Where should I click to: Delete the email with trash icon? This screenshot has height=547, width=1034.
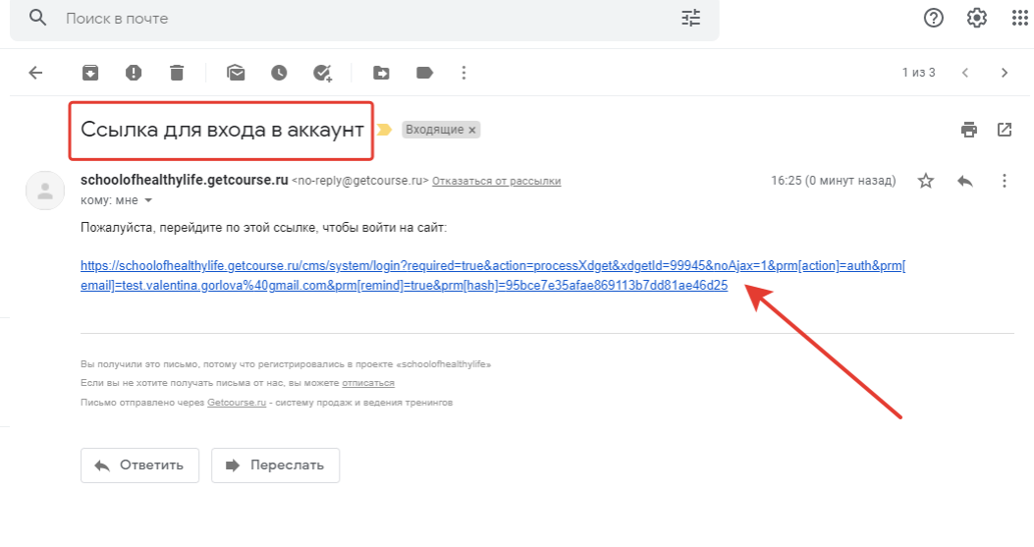point(177,73)
